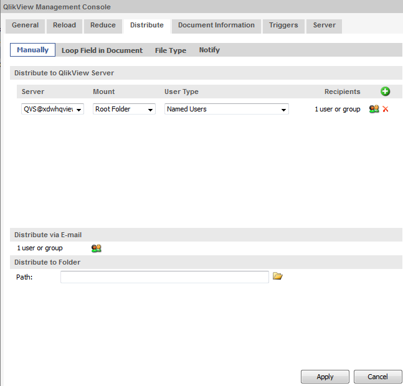Open the File Type subtab
This screenshot has width=403, height=386.
click(171, 50)
